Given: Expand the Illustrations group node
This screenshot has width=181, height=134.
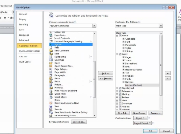Looking at the screenshot, I should [123, 64].
